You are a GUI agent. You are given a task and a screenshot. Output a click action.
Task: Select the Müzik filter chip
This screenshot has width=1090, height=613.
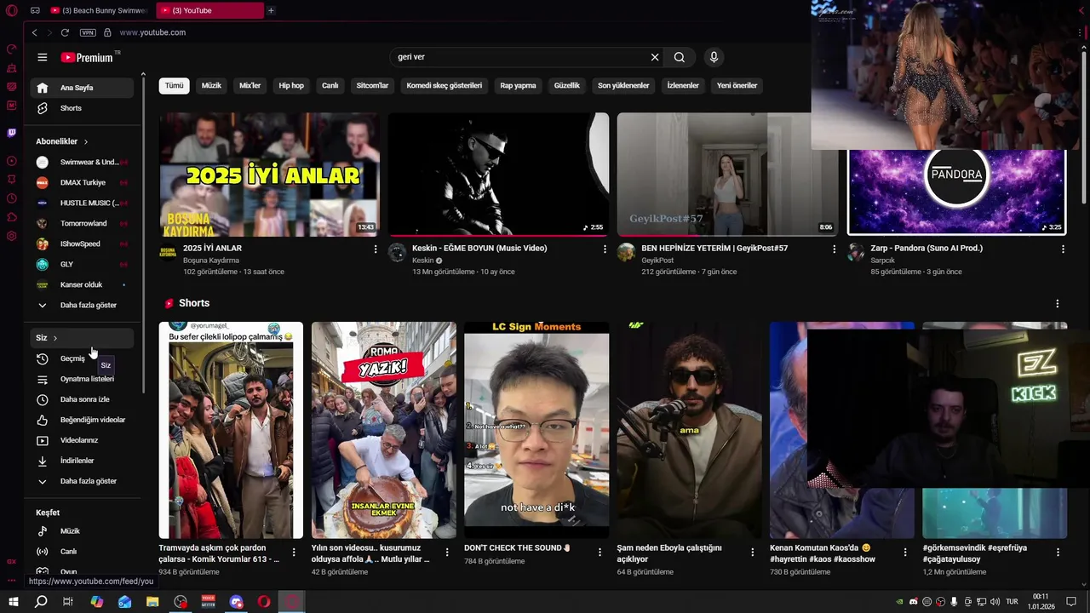coord(211,85)
